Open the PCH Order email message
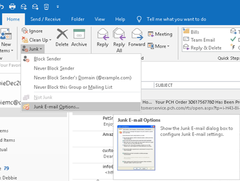Screen dimensions: 240x181 pos(190,105)
